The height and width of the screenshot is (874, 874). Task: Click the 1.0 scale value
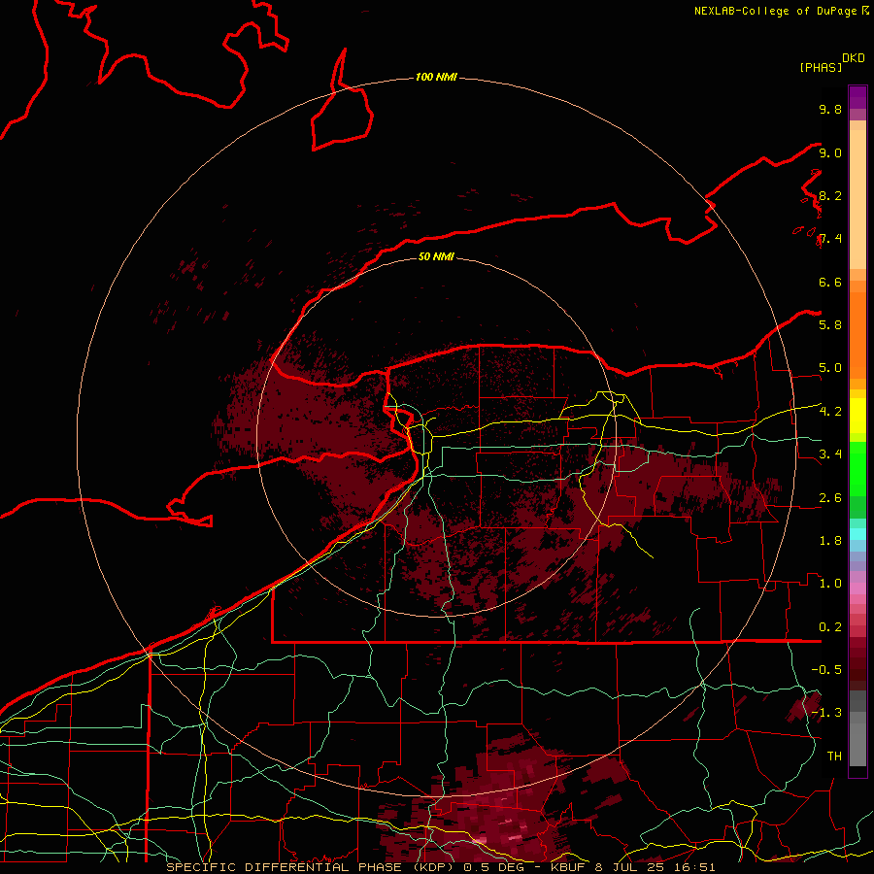tap(830, 583)
